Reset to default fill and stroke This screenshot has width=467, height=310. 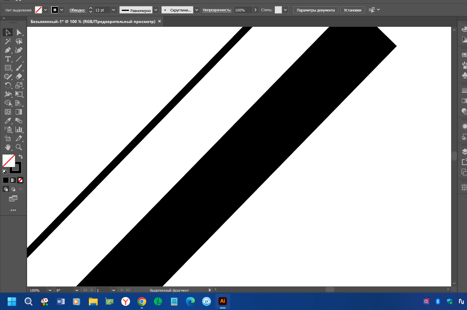[4, 172]
